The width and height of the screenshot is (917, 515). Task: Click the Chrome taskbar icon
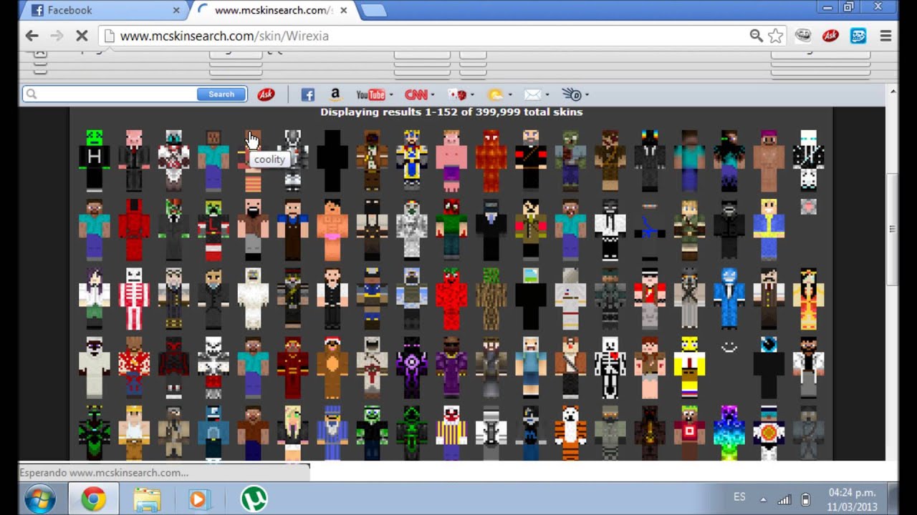pos(94,499)
